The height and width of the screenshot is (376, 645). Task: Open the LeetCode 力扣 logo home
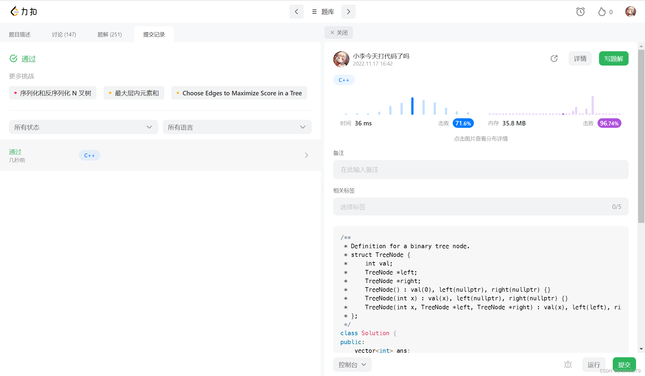[24, 12]
